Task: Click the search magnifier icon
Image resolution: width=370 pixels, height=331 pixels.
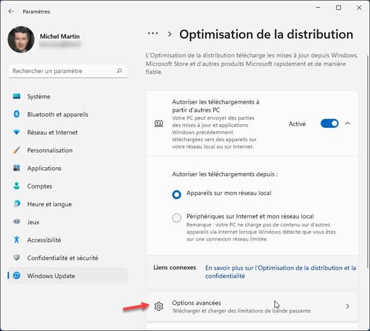Action: [x=119, y=72]
